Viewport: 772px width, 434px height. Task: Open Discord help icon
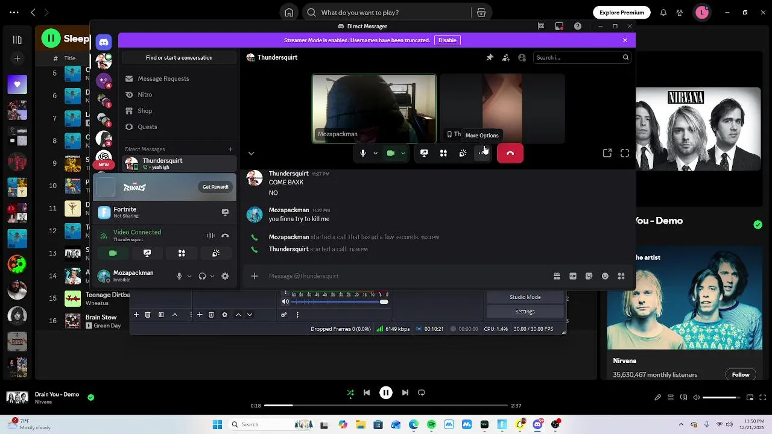pos(578,26)
